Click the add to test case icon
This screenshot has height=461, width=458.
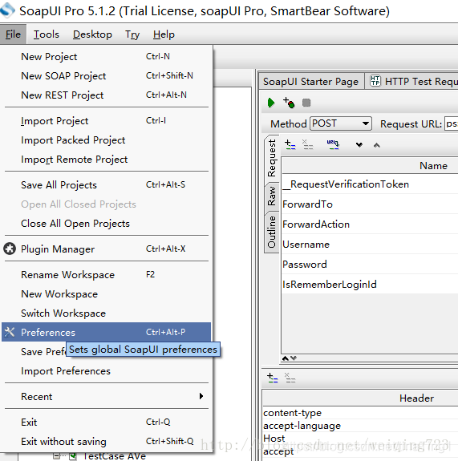pos(289,103)
